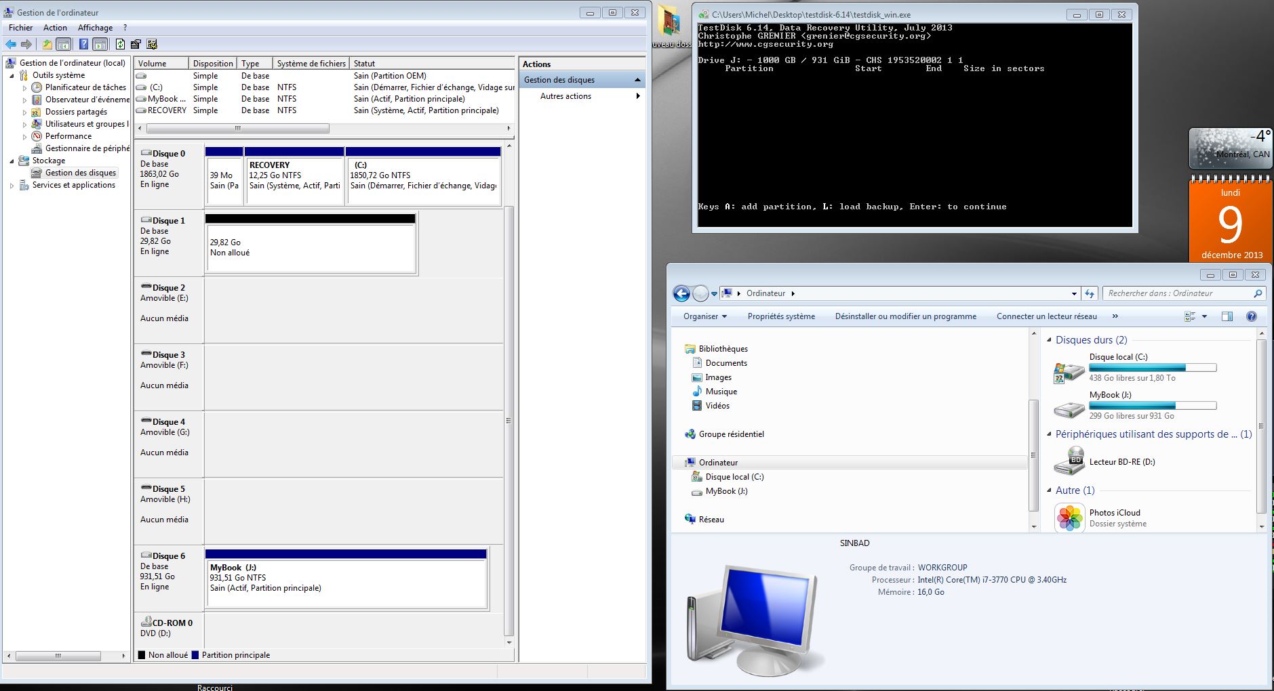This screenshot has width=1274, height=691.
Task: Collapse the Disques durs group
Action: click(x=1050, y=340)
